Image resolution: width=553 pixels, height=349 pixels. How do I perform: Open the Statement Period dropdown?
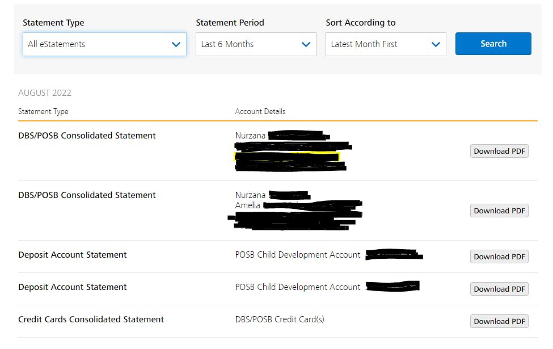256,44
